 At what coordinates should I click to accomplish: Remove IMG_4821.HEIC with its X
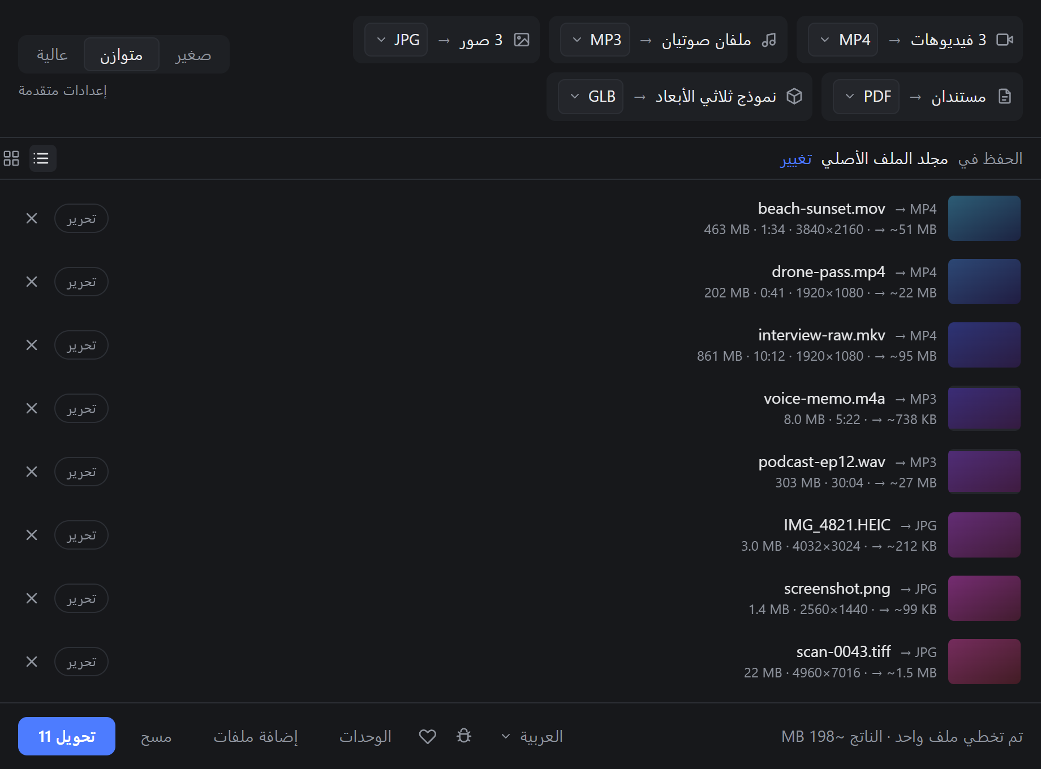[x=32, y=535]
